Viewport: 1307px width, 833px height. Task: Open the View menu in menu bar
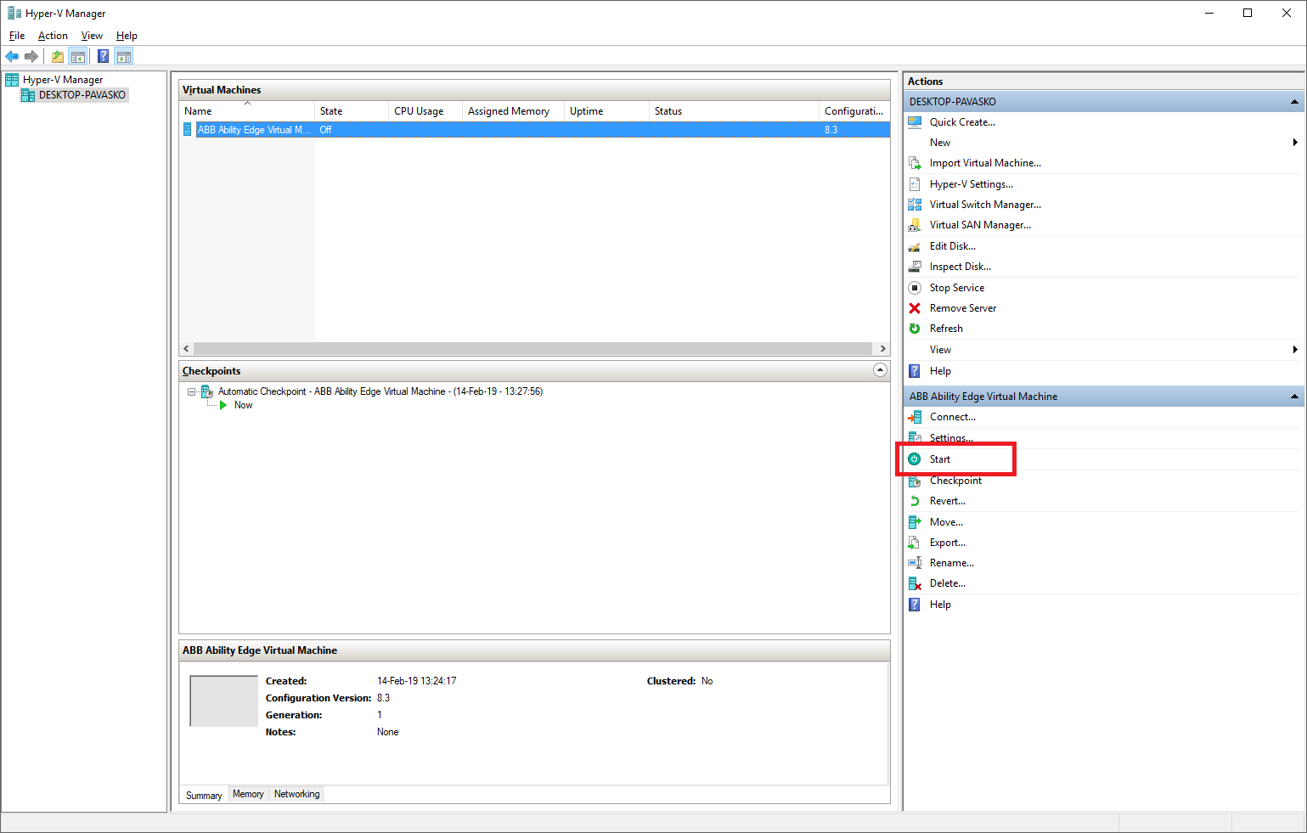pos(92,36)
